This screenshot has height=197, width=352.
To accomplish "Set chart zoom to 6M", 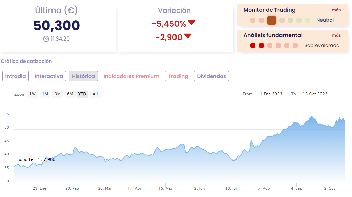I will [x=70, y=94].
